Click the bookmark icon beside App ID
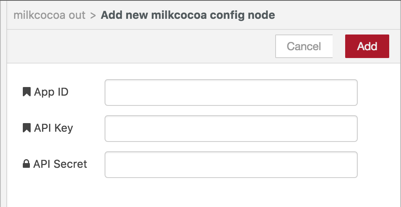 tap(27, 92)
